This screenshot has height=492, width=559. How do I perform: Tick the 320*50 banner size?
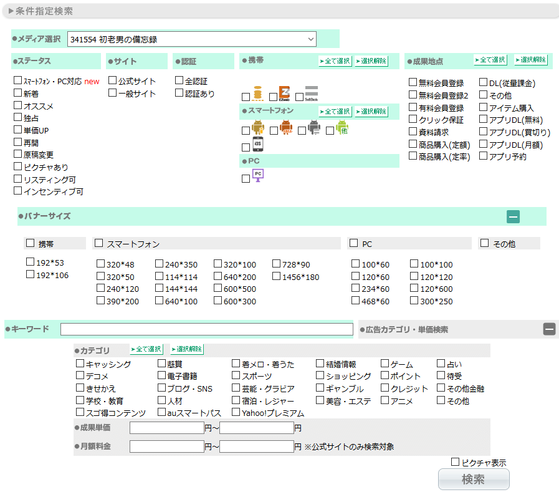100,276
